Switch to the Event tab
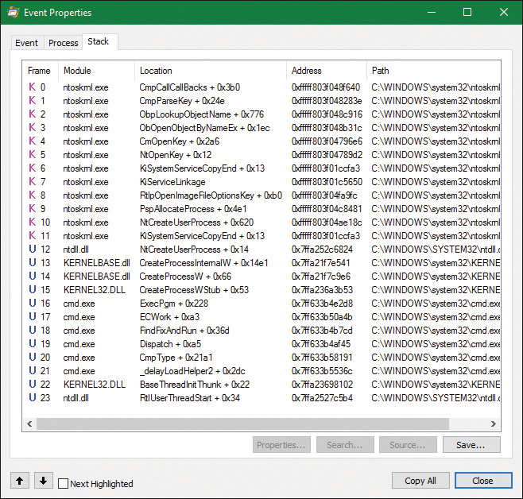This screenshot has height=499, width=523. pyautogui.click(x=26, y=43)
